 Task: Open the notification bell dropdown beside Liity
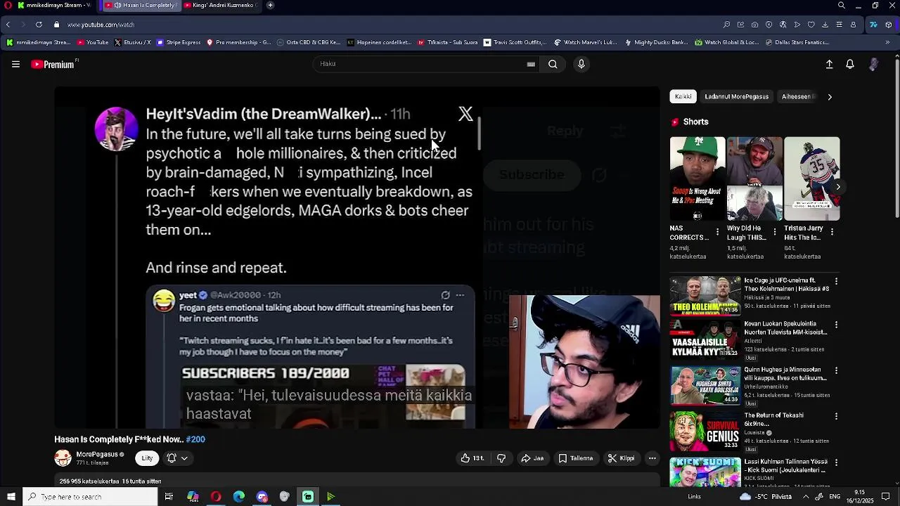pos(177,458)
